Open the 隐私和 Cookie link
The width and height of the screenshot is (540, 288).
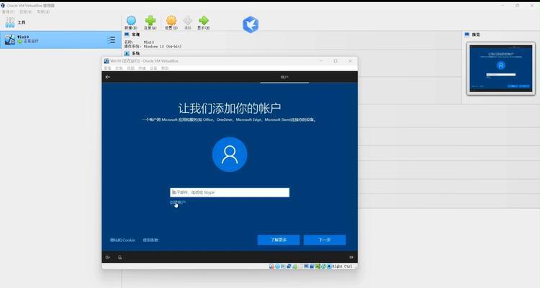pos(122,240)
